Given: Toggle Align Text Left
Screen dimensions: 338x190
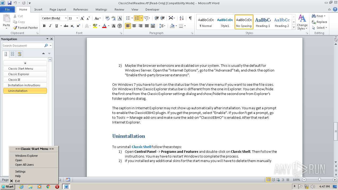Looking at the screenshot, I should pyautogui.click(x=128, y=26).
